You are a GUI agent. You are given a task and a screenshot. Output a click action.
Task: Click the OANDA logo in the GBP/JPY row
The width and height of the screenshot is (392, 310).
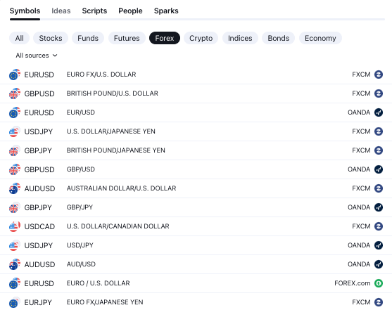coord(379,207)
